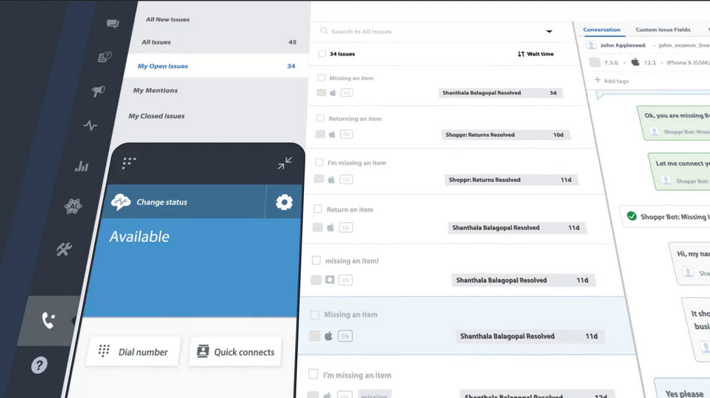Click the Available status text
Image resolution: width=710 pixels, height=398 pixels.
click(139, 236)
